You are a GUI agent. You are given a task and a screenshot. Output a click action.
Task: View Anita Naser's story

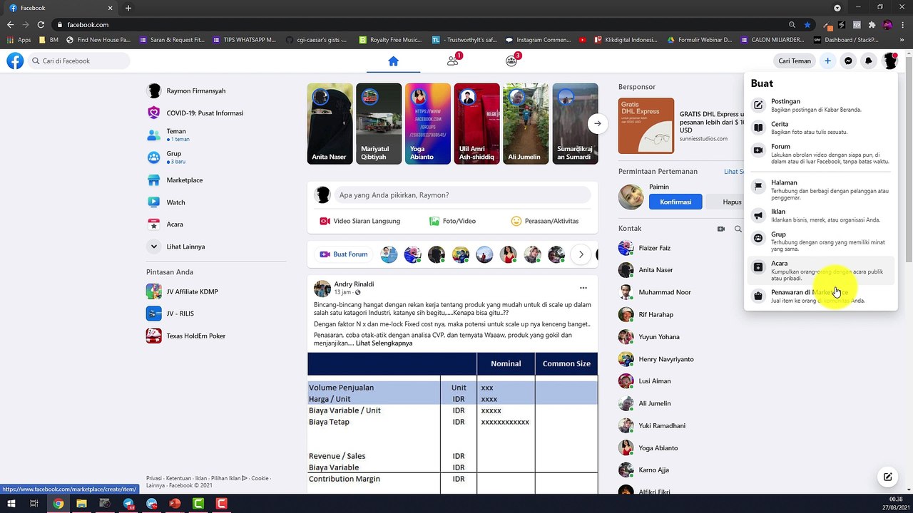(330, 124)
